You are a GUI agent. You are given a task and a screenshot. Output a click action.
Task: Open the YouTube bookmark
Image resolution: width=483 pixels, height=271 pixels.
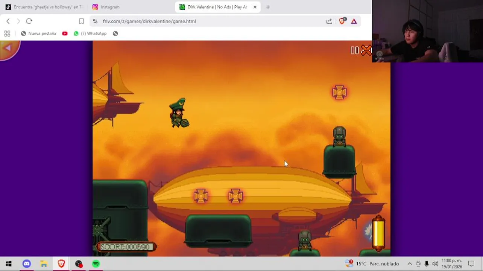pyautogui.click(x=65, y=33)
